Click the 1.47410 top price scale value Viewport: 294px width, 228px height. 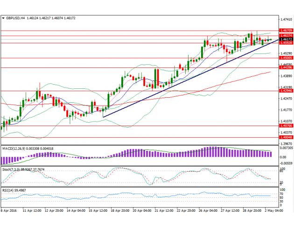coord(286,20)
